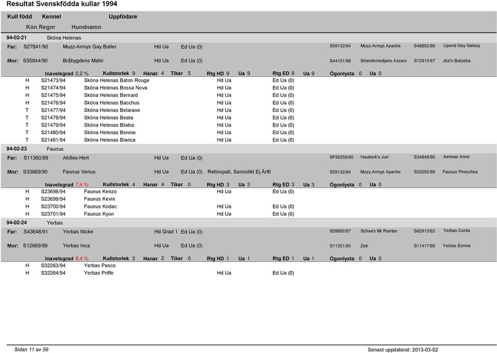Click page indicator 'Sidan 11 av 56'
This screenshot has height=353, width=497.
(x=32, y=349)
